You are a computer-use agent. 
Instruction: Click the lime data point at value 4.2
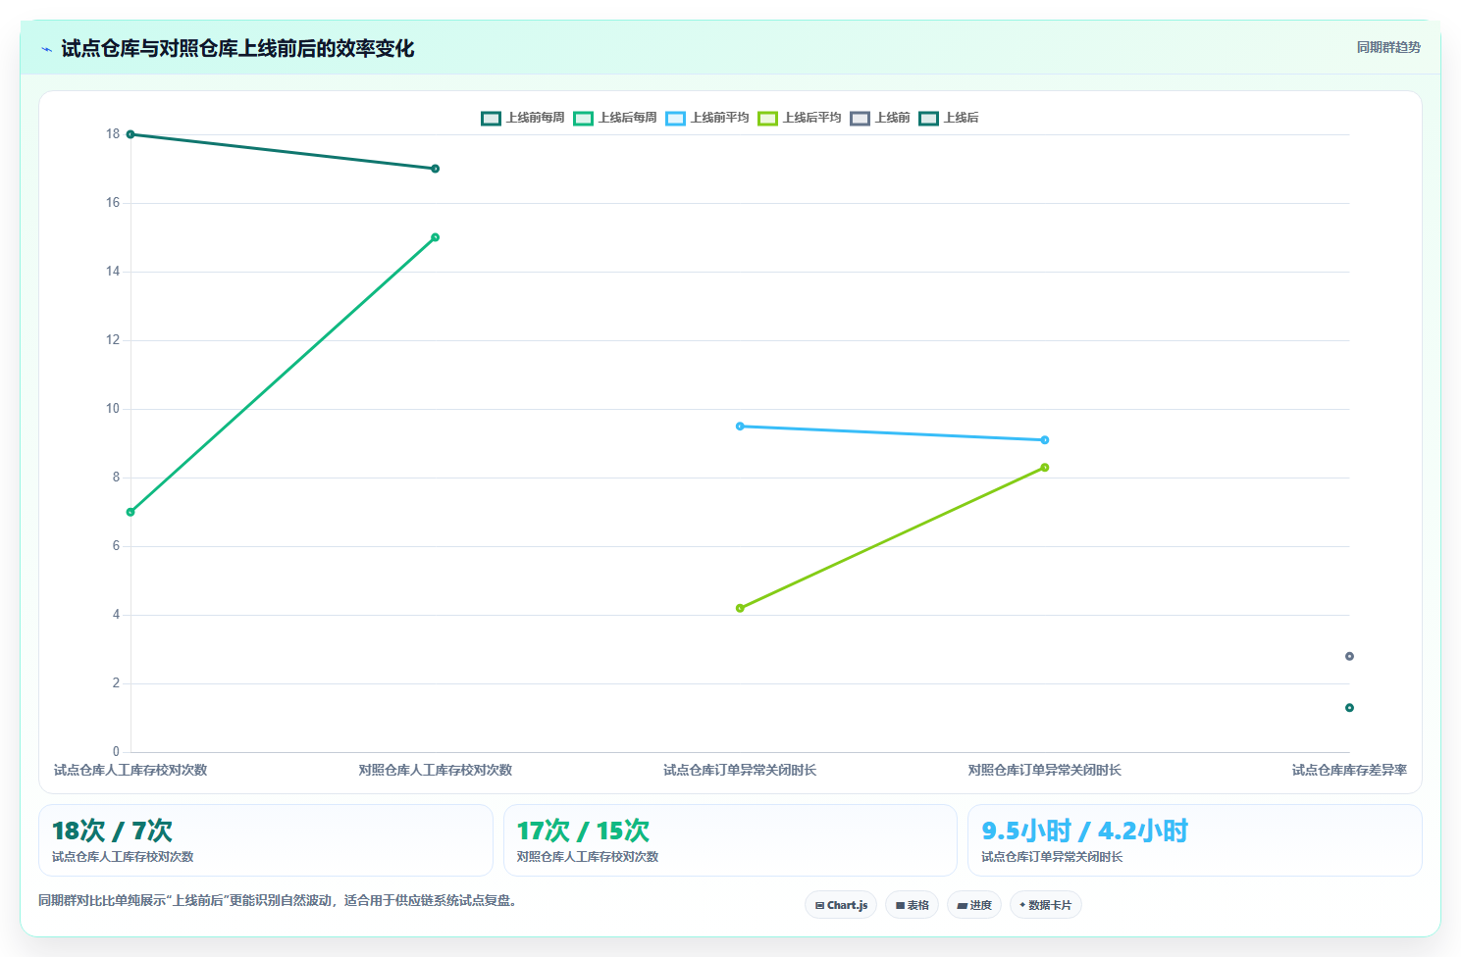pos(740,608)
